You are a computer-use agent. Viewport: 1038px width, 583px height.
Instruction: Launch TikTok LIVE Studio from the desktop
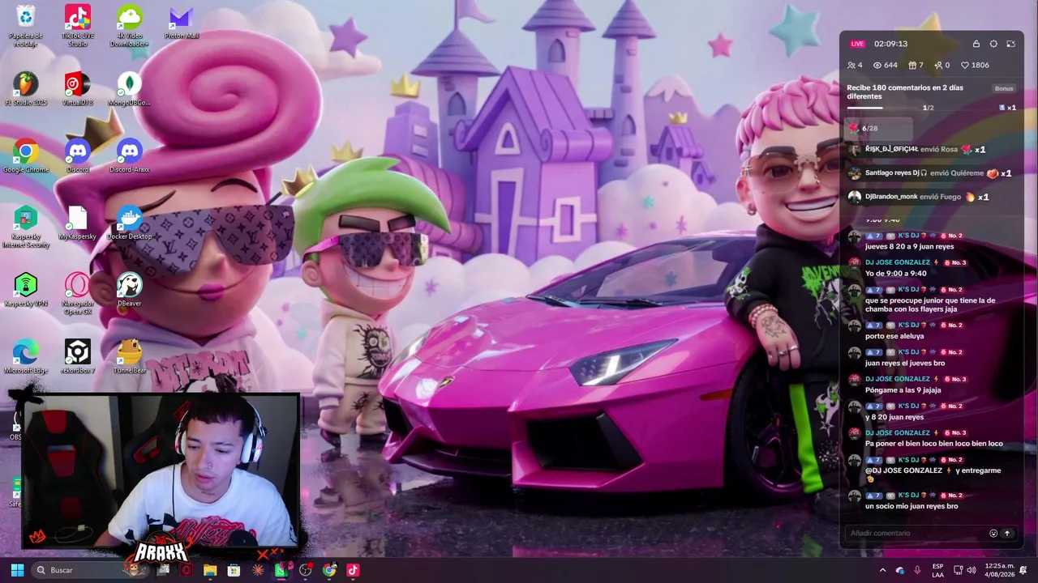coord(78,25)
